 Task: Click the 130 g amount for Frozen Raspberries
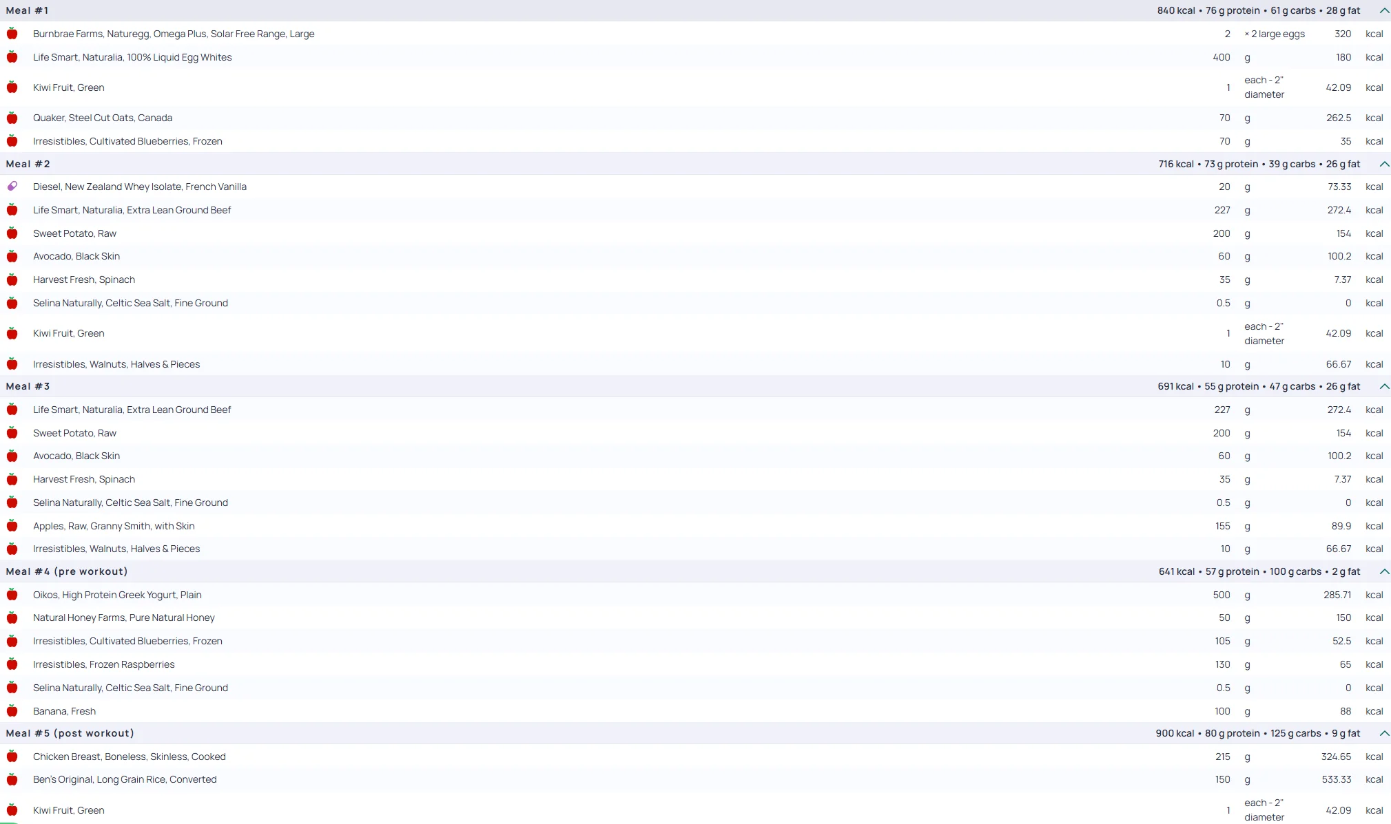point(1223,664)
